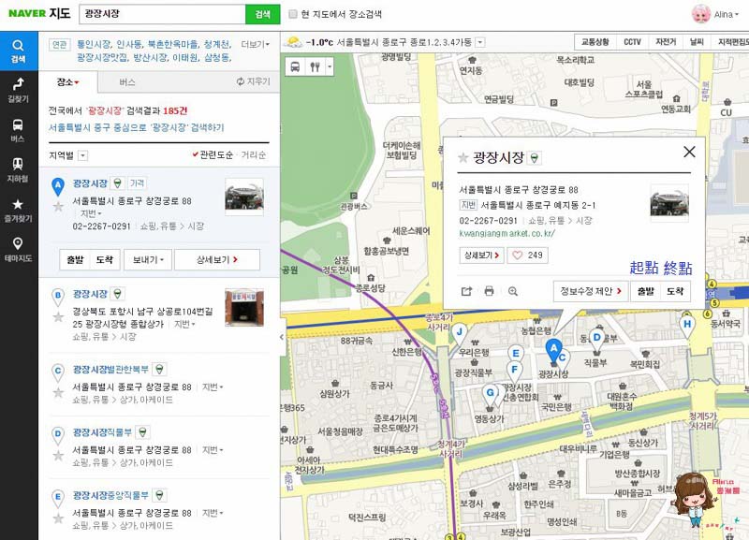Select the 교통상황 map tab

pos(595,42)
